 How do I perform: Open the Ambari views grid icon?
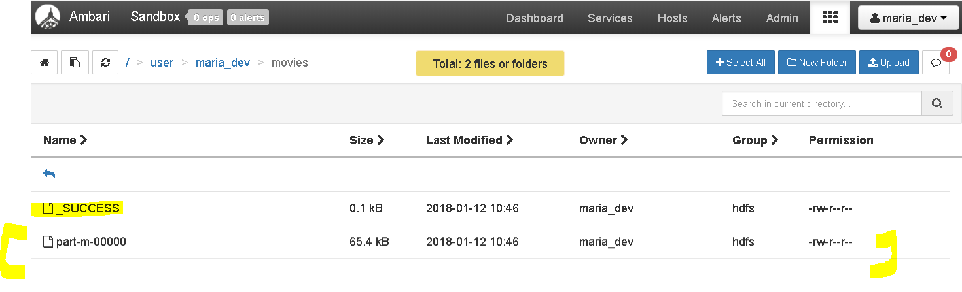830,18
